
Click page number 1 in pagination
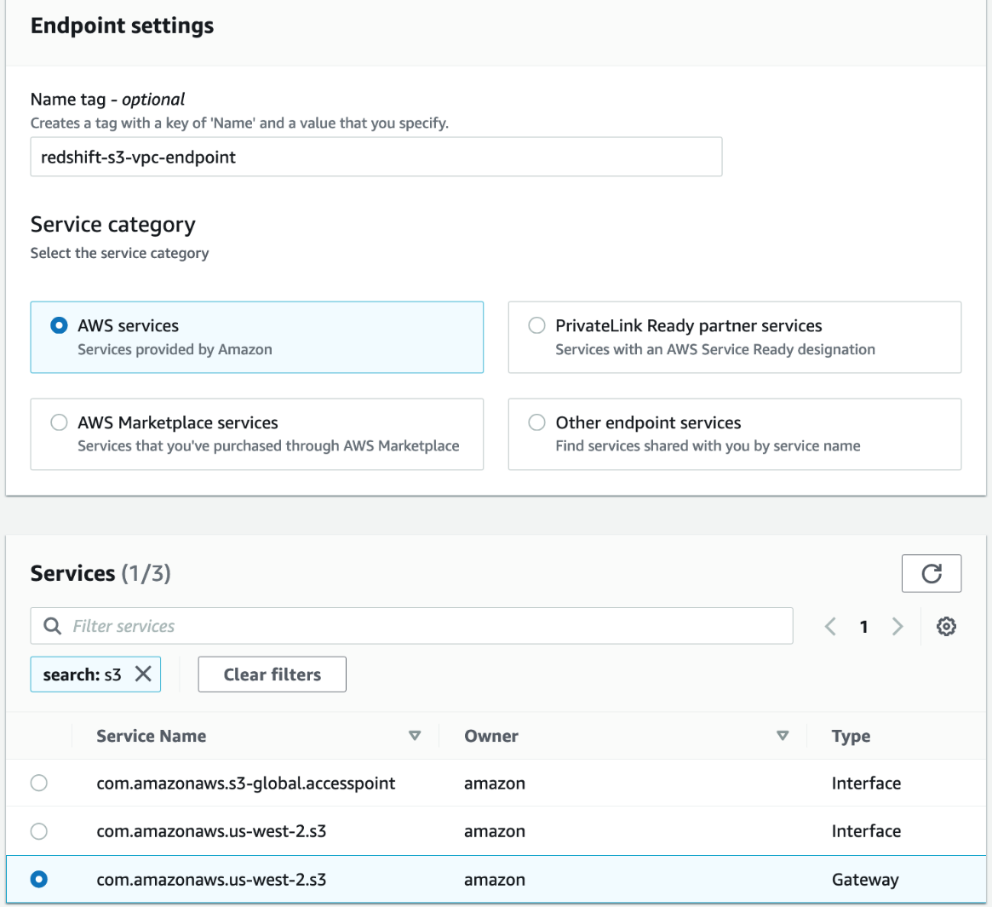[x=863, y=627]
